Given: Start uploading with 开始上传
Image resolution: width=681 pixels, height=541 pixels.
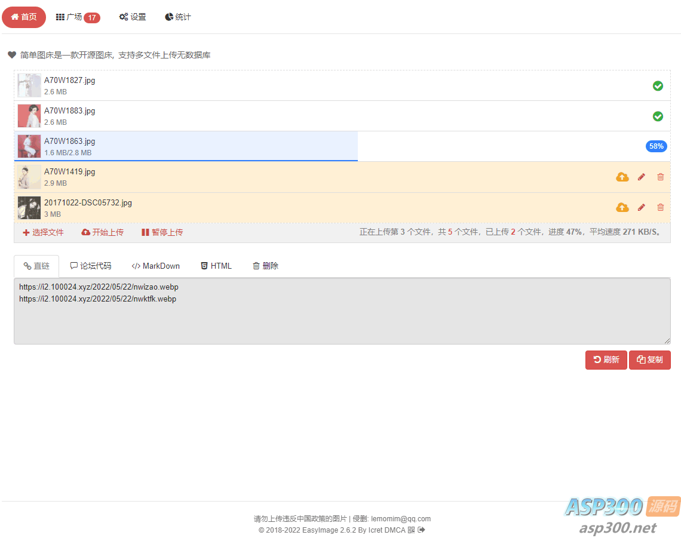Looking at the screenshot, I should pos(102,232).
